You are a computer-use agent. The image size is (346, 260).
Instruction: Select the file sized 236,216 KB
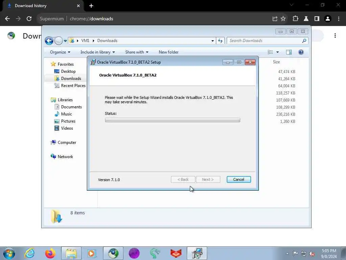286,114
